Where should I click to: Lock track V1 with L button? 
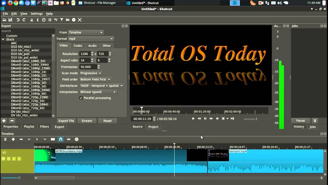pyautogui.click(x=19, y=159)
